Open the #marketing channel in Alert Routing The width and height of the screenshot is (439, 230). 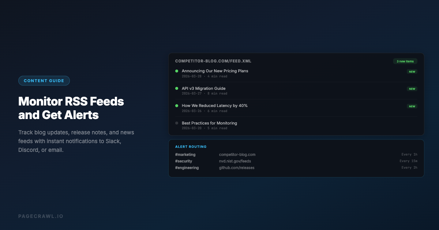coord(185,154)
